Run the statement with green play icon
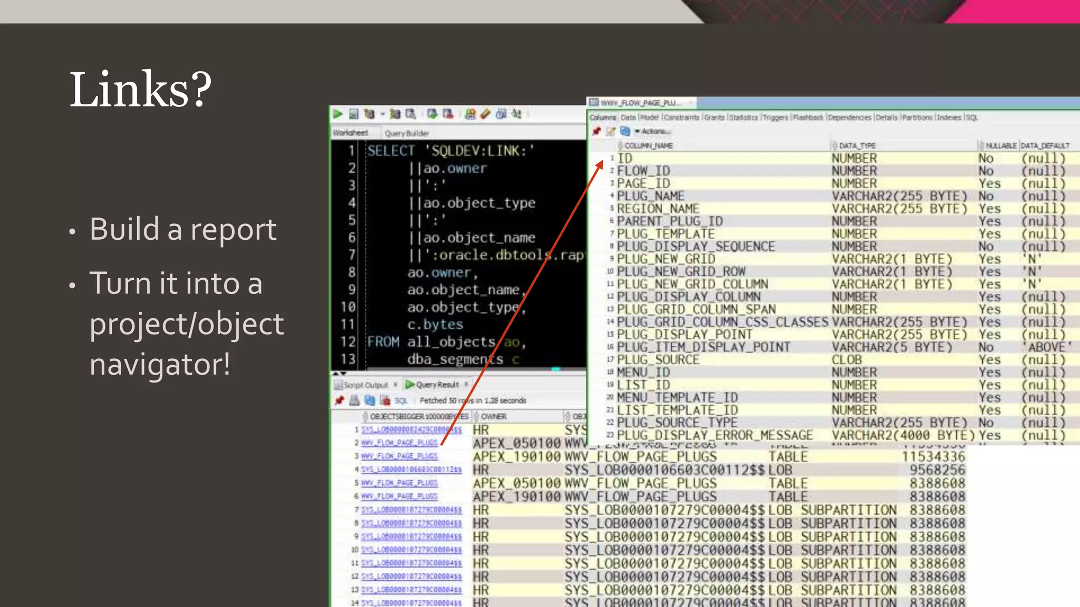 click(338, 114)
